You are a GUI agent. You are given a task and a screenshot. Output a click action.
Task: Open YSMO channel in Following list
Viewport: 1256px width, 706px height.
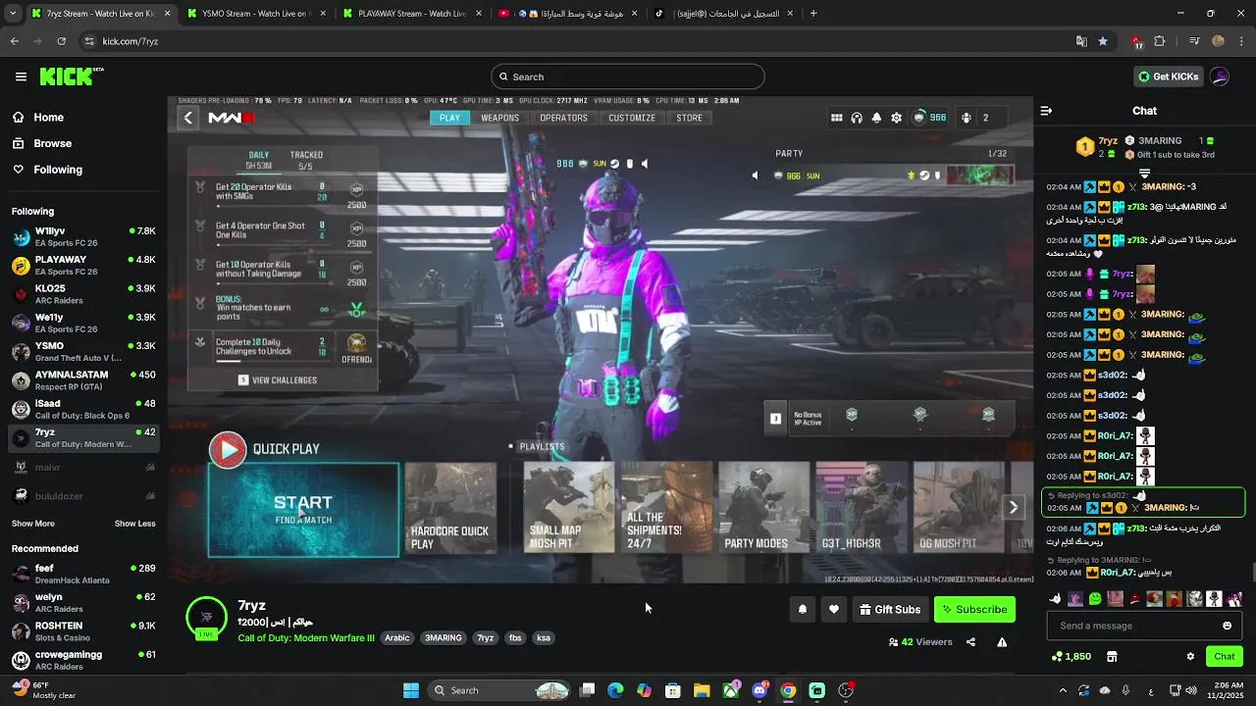click(x=83, y=351)
